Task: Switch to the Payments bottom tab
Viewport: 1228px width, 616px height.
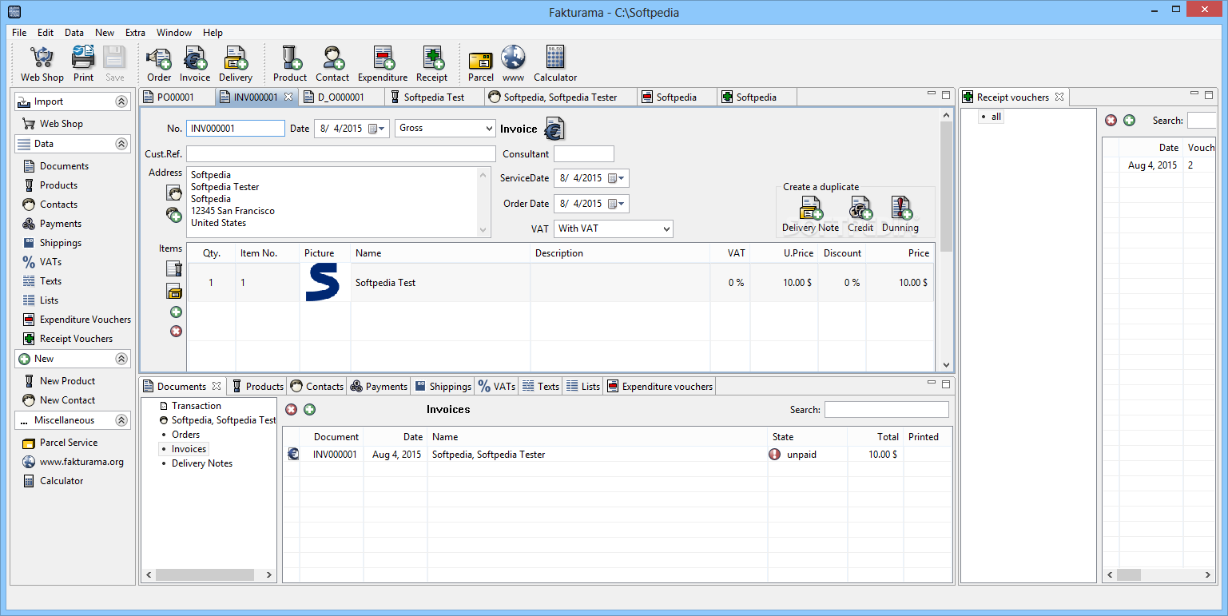Action: 379,386
